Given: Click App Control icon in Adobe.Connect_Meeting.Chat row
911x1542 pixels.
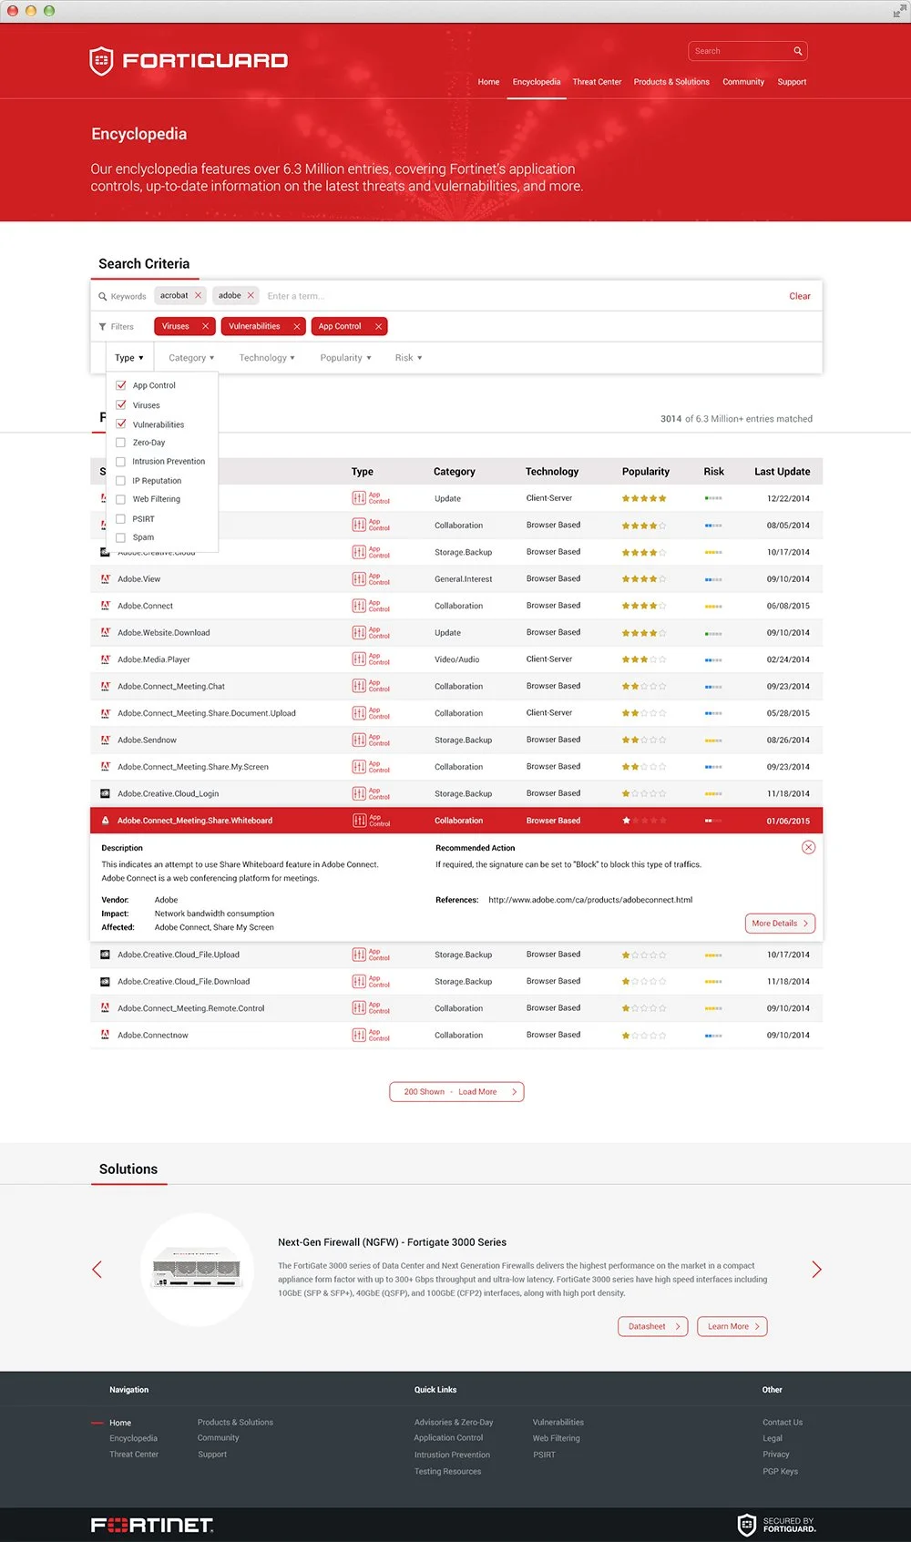Looking at the screenshot, I should (359, 686).
